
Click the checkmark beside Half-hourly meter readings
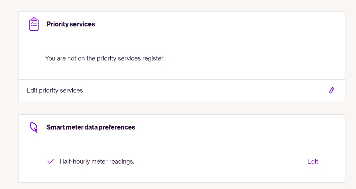[x=51, y=161]
